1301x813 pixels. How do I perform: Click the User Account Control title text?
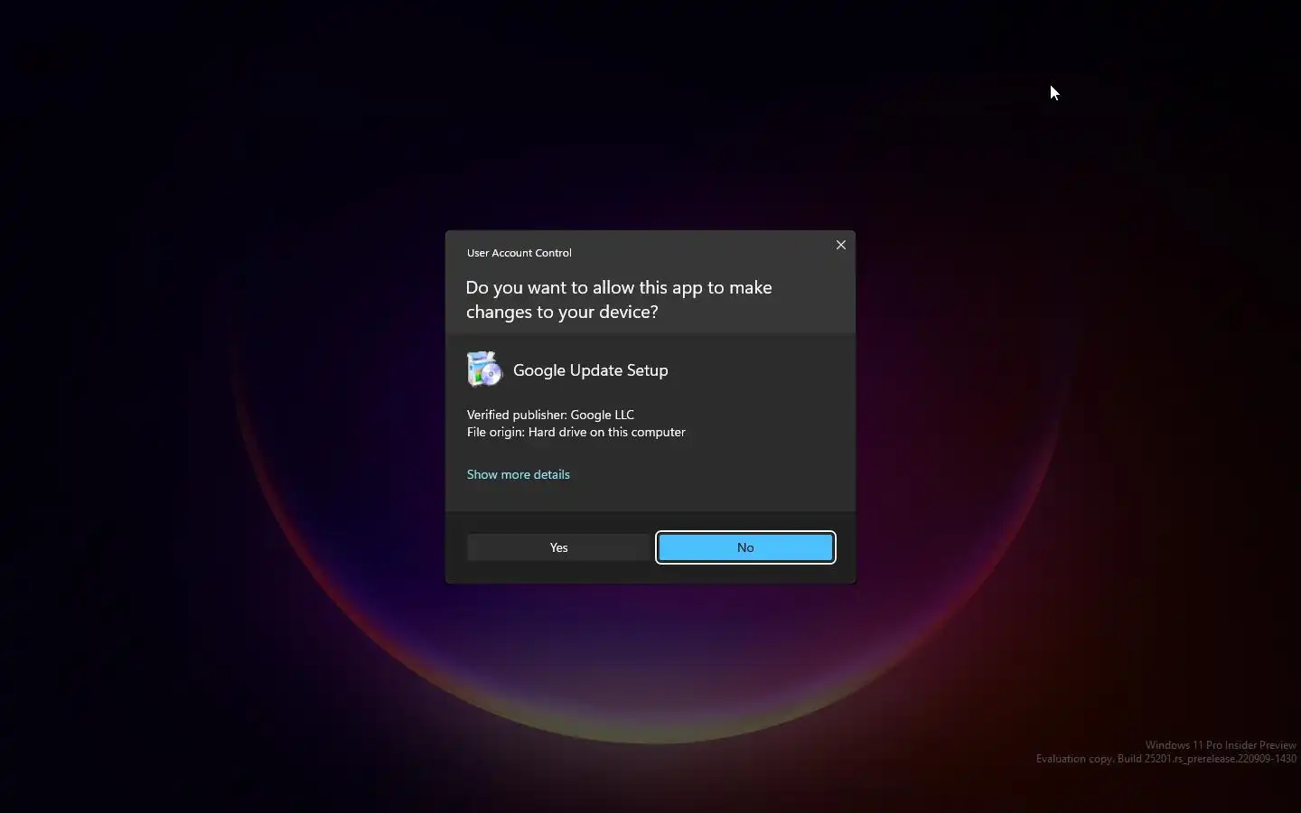coord(519,253)
